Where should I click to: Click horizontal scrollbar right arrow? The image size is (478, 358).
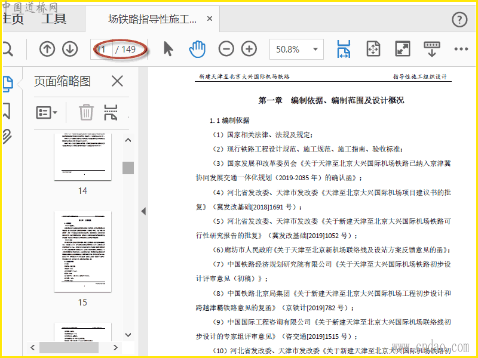[x=115, y=347]
